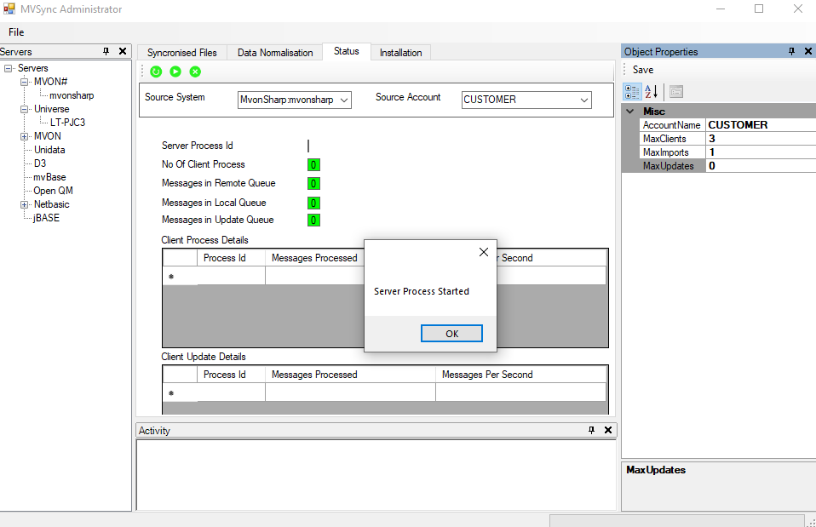Select Open QM in the server tree
The width and height of the screenshot is (816, 527).
pyautogui.click(x=53, y=191)
